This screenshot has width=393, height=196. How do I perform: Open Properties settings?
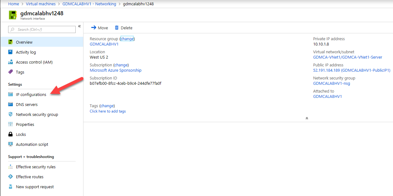coord(42,124)
